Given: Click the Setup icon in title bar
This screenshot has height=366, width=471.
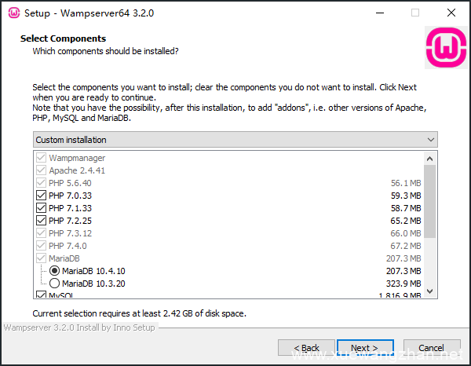Looking at the screenshot, I should 13,13.
